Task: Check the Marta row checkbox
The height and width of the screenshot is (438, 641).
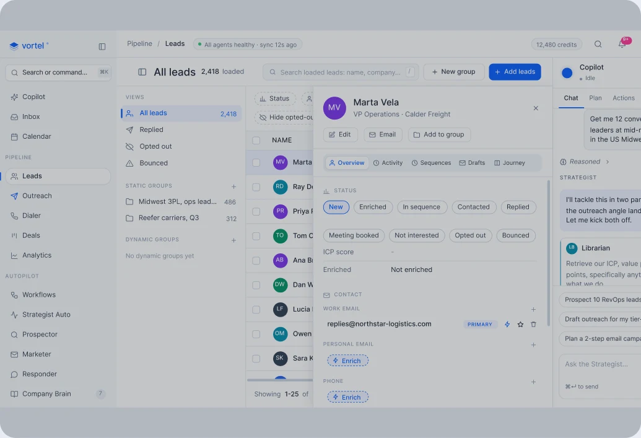Action: pos(256,162)
